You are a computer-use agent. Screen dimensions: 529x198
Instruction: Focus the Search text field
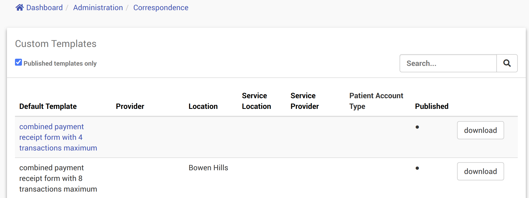tap(448, 63)
